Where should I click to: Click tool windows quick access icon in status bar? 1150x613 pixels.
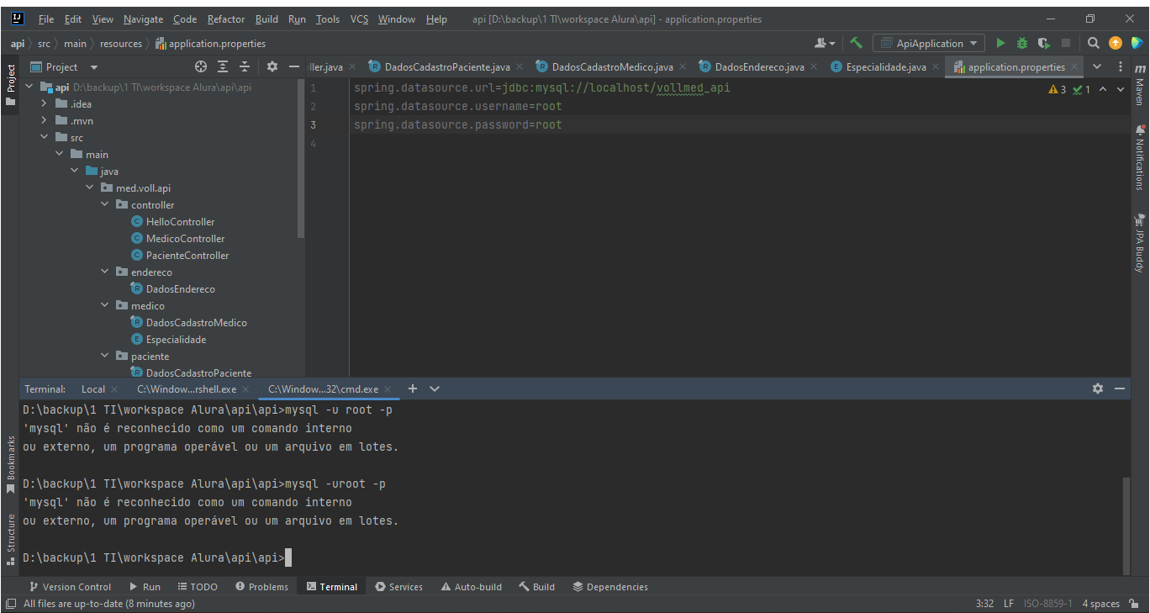point(10,603)
